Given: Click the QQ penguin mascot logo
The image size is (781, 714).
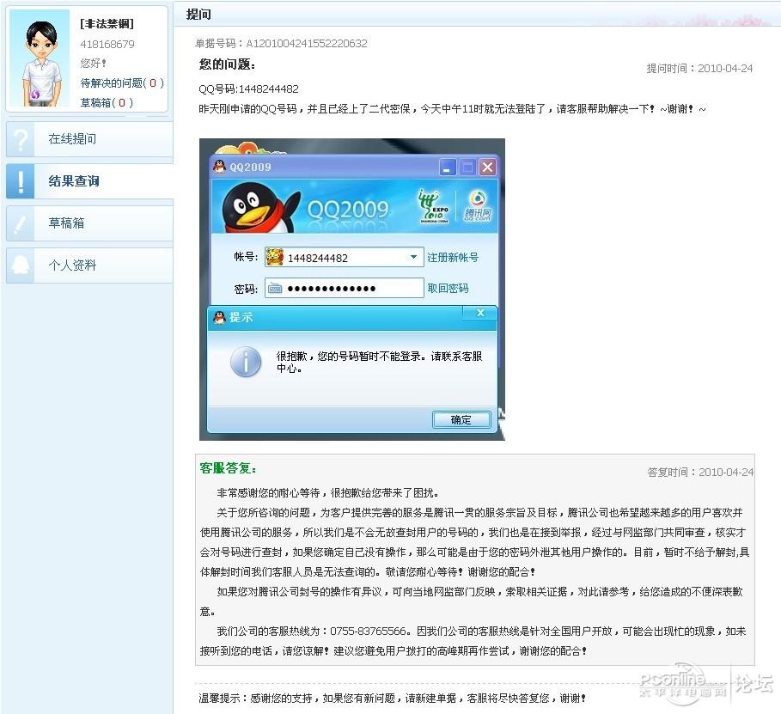Looking at the screenshot, I should [260, 207].
